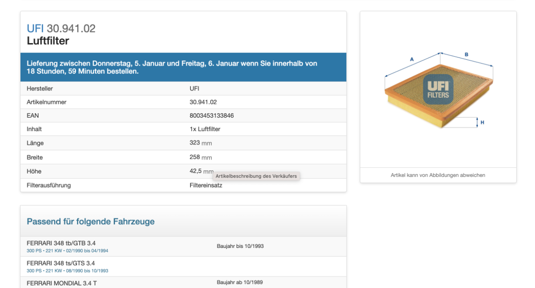This screenshot has width=535, height=288.
Task: Click the Baujahr bis 10/1993 note
Action: (x=240, y=246)
